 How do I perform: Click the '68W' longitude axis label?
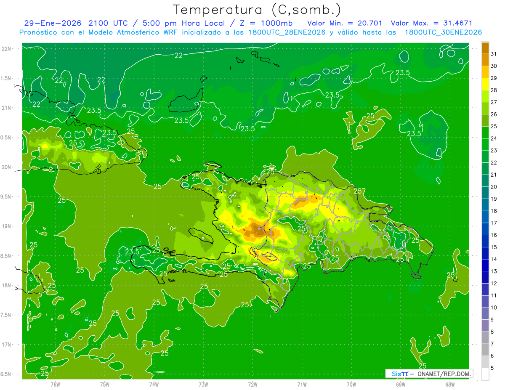coord(450,385)
